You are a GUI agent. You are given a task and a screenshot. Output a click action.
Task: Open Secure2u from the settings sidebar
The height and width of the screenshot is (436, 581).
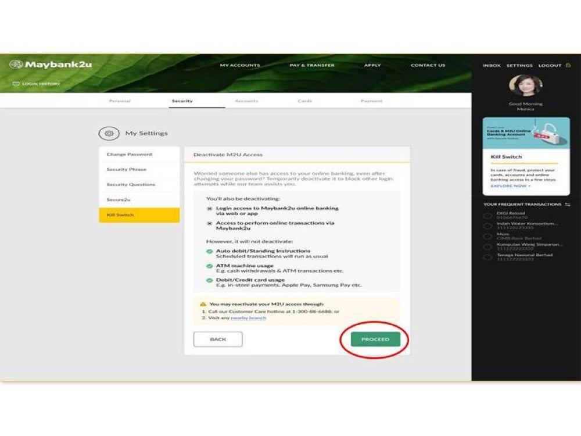[x=119, y=200]
